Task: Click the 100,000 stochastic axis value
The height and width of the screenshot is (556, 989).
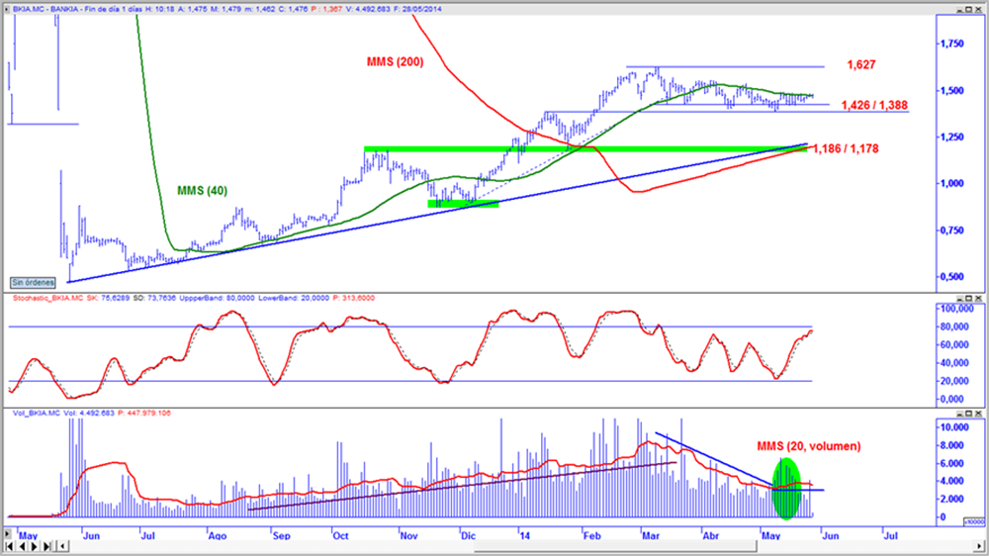Action: tap(956, 309)
